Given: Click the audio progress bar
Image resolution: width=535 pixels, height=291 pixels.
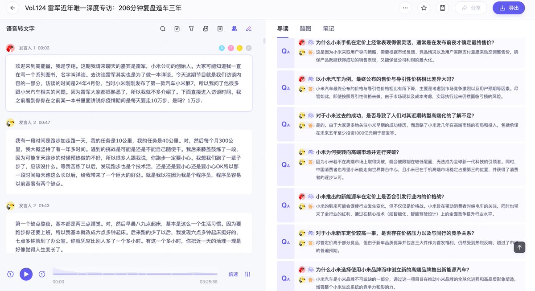Looking at the screenshot, I should pyautogui.click(x=135, y=274).
